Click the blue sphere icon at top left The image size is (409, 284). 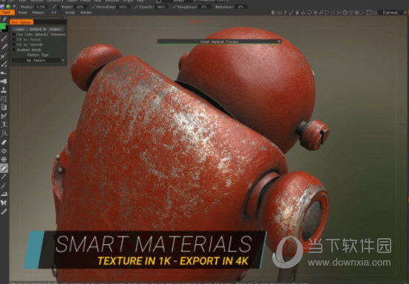pyautogui.click(x=2, y=7)
